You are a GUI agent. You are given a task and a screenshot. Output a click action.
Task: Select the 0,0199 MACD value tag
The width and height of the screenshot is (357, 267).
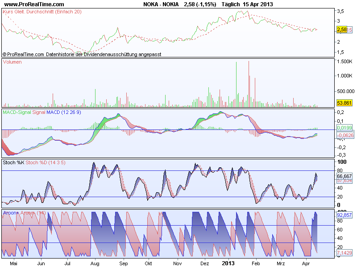click(x=345, y=128)
